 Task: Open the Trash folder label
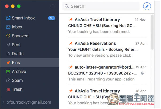[17, 89]
